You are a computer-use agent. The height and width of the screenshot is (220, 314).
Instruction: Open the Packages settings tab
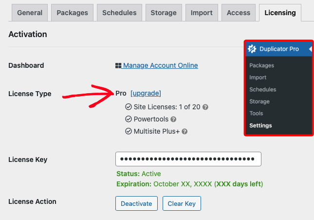tap(72, 13)
